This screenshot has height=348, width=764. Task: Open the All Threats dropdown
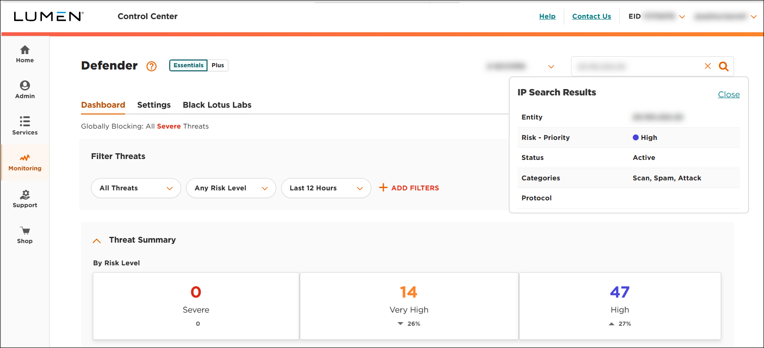(x=136, y=188)
